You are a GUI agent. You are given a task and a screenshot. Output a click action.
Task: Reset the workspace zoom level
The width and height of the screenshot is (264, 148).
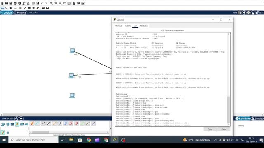pos(56,3)
